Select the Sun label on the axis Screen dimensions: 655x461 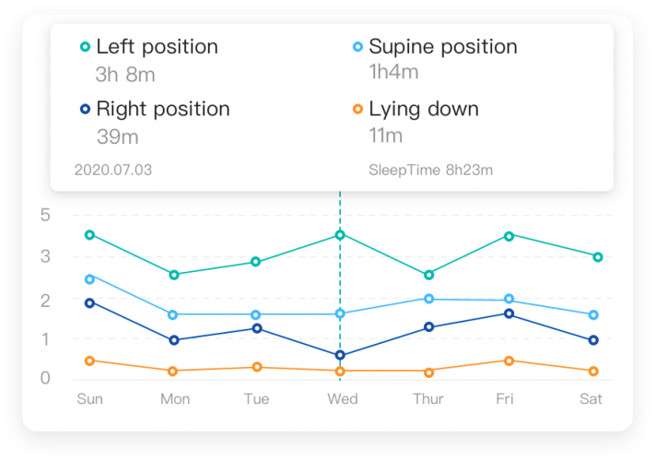pos(89,399)
